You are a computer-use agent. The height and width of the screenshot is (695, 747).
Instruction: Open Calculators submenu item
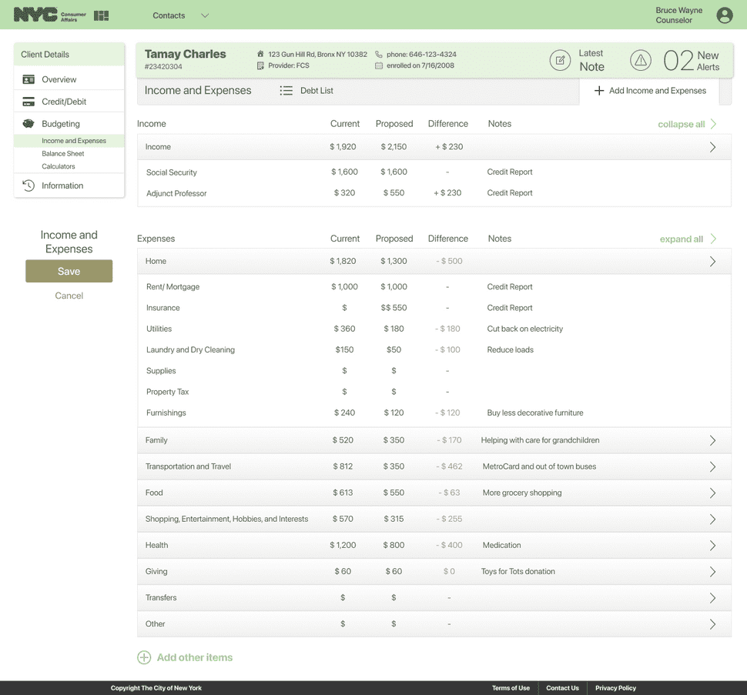click(58, 166)
